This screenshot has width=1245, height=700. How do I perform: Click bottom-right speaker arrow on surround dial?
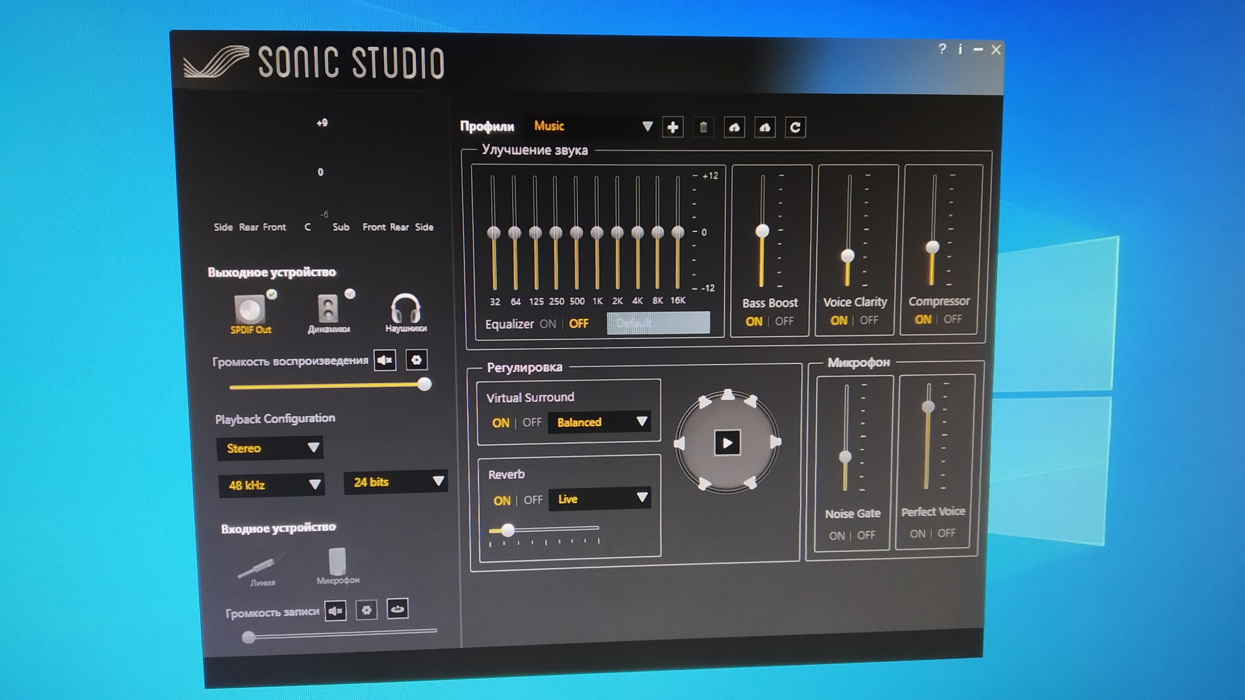click(751, 483)
